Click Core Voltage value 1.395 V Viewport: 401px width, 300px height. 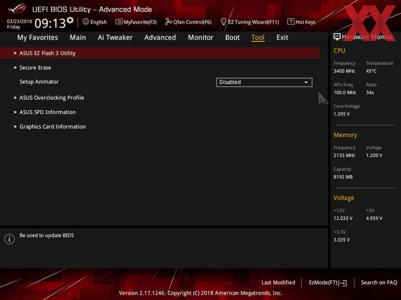(341, 114)
